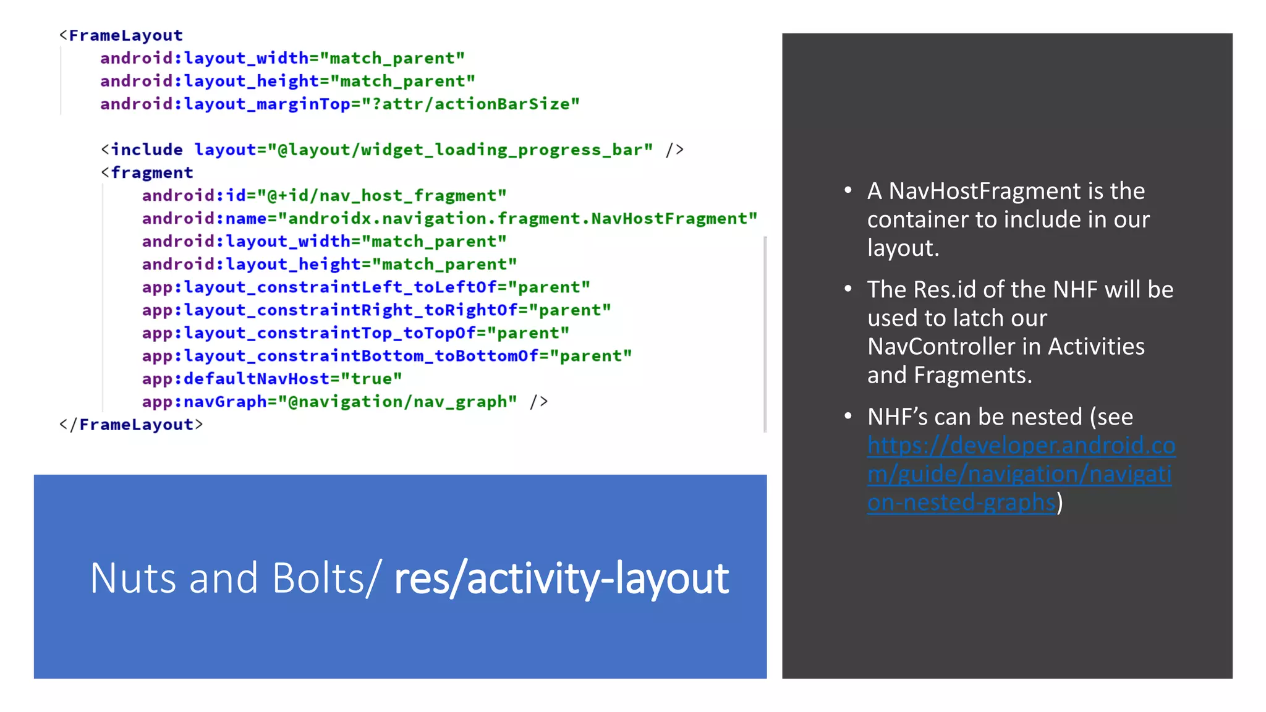Click the '<fragment' tag line
The image size is (1266, 712).
147,172
